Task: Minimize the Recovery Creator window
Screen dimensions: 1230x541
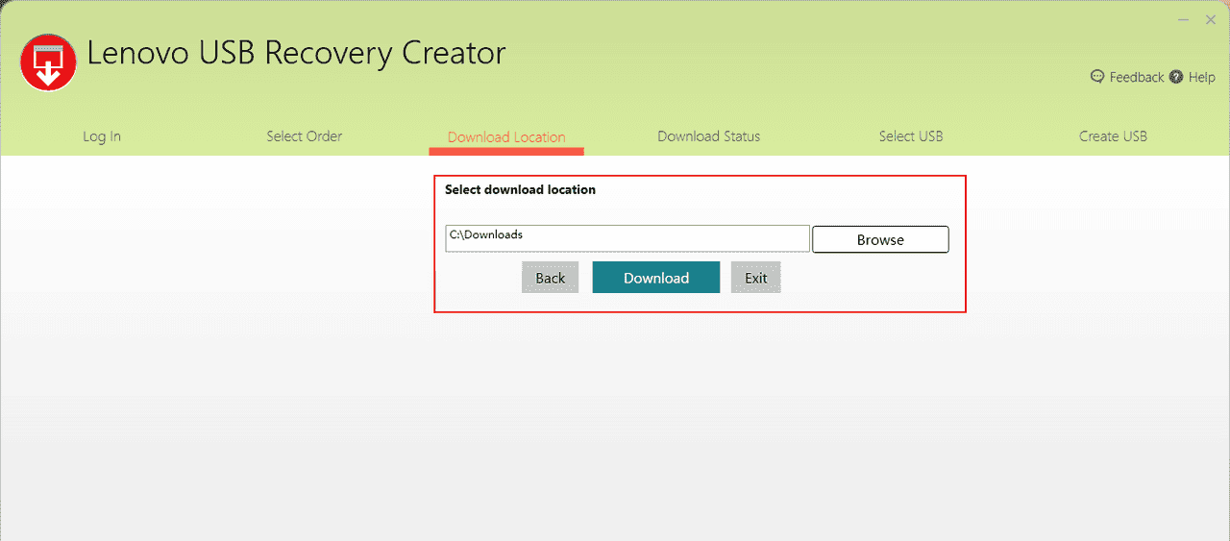Action: (1183, 20)
